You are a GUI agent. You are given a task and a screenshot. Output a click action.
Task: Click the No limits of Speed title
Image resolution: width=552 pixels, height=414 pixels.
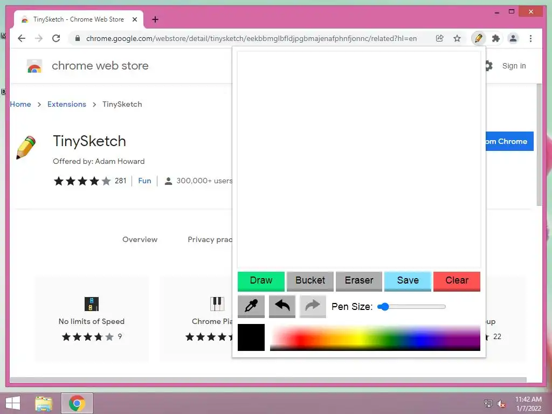coord(92,321)
